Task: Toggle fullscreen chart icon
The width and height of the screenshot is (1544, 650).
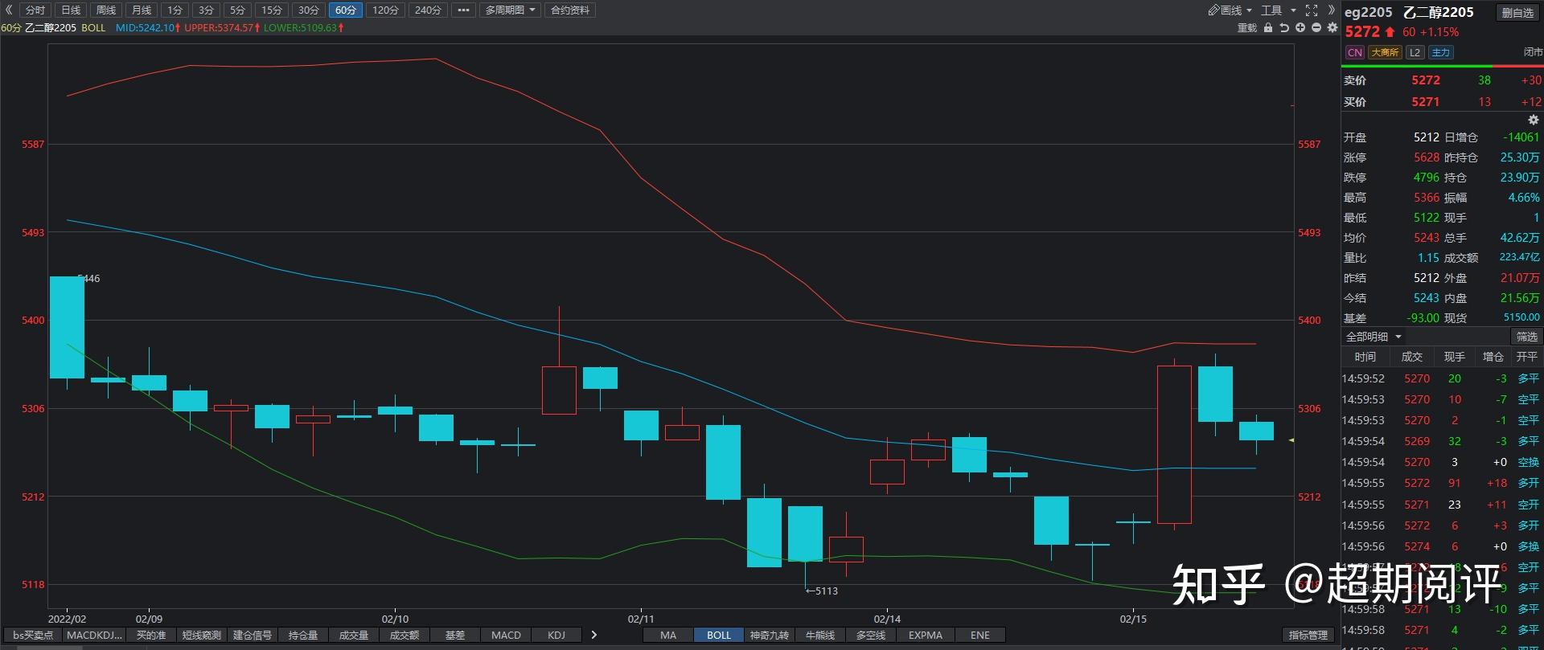Action: (x=1312, y=10)
